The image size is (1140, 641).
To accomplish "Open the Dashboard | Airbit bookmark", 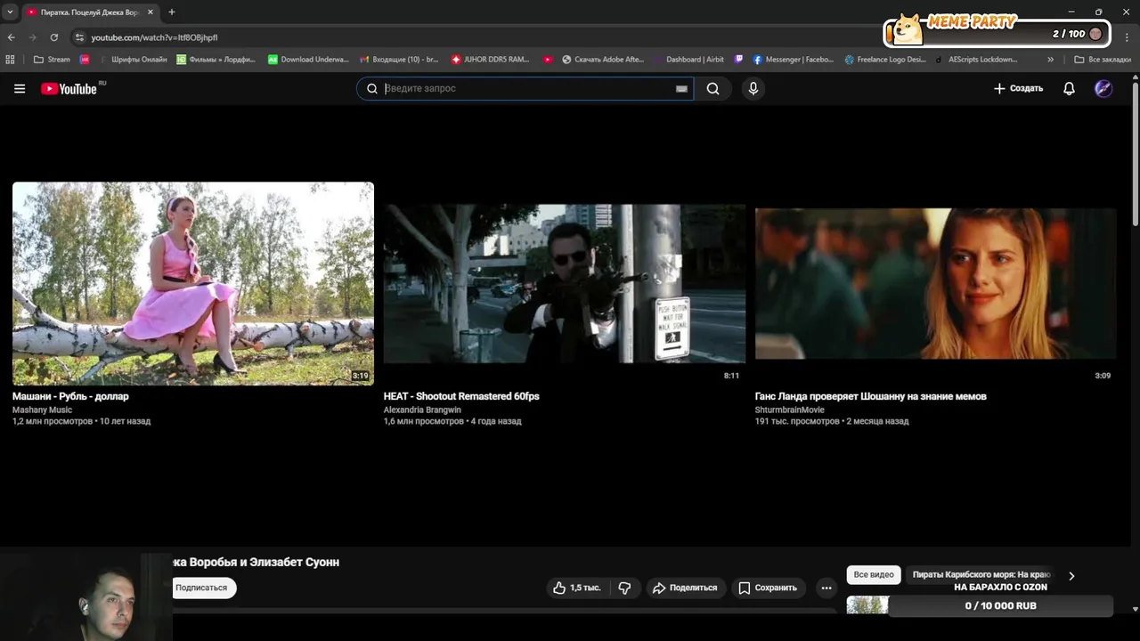I will tap(689, 60).
